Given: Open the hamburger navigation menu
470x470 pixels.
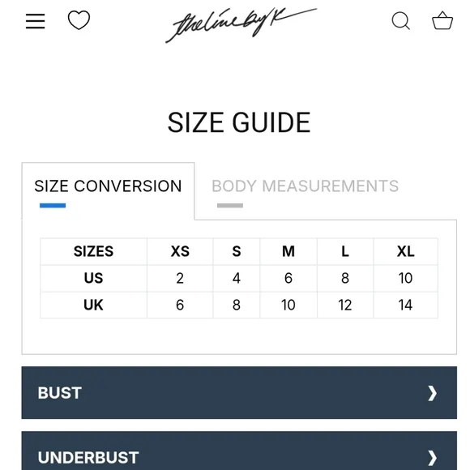Looking at the screenshot, I should [x=35, y=21].
